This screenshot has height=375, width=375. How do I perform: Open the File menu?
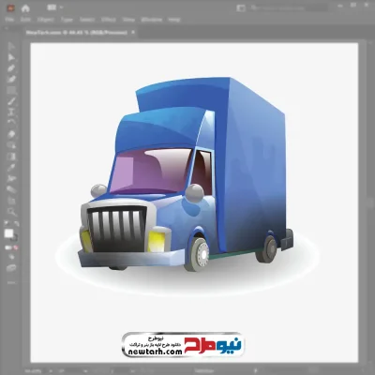pyautogui.click(x=9, y=20)
